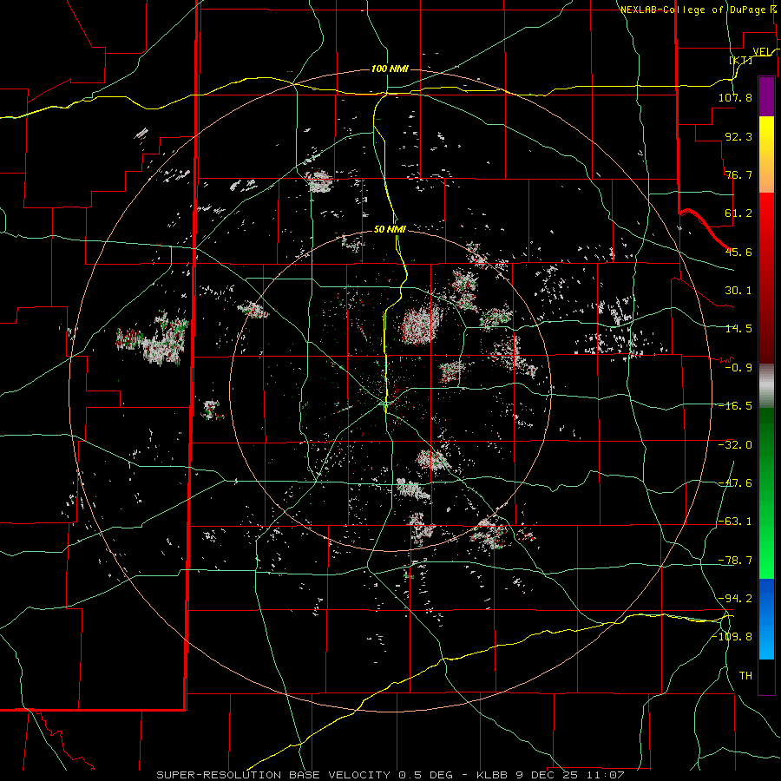Click the -63.1 legend value
The height and width of the screenshot is (781, 781).
735,522
